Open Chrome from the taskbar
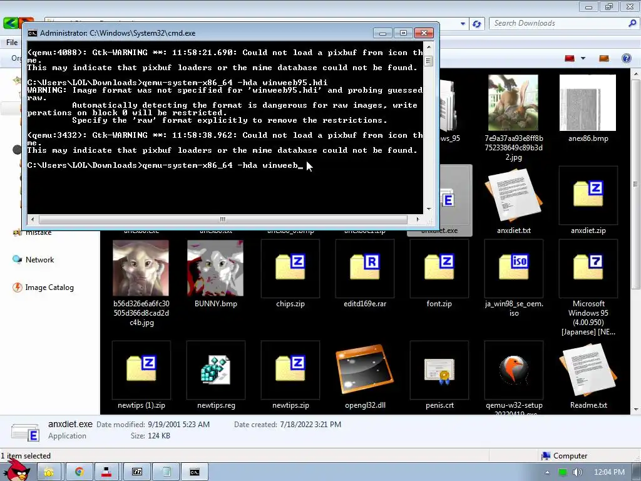Viewport: 641px width, 481px height. pos(79,472)
